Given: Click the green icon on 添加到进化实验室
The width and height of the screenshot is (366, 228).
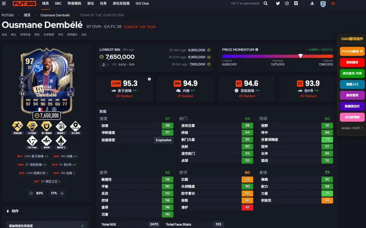Looking at the screenshot, I should click(82, 226).
